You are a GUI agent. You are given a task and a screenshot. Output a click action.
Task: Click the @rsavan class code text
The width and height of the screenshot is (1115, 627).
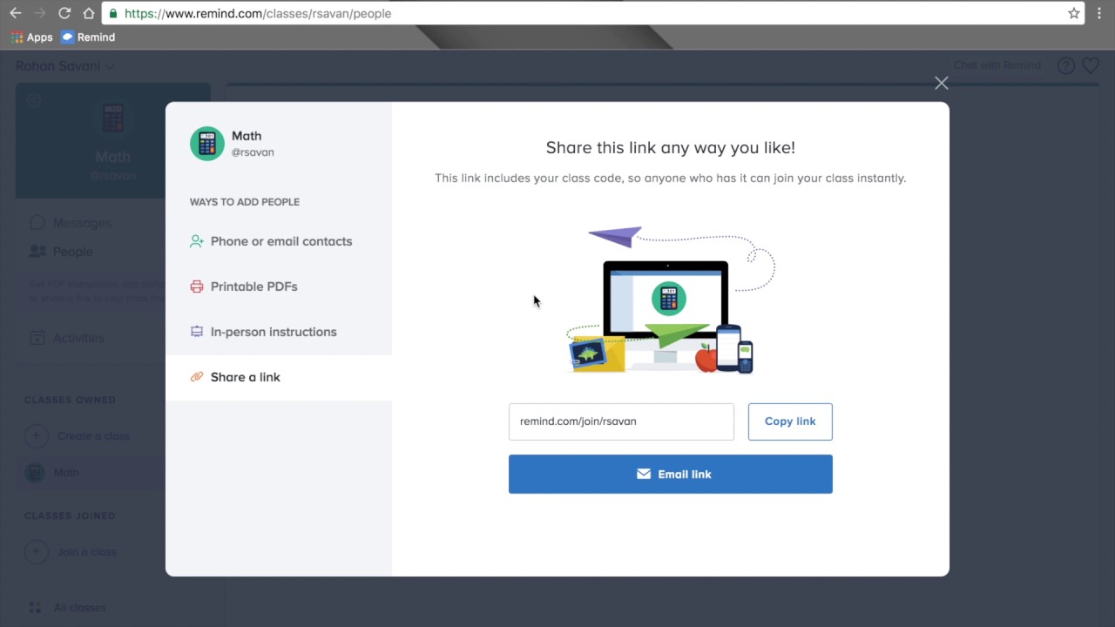(x=253, y=152)
